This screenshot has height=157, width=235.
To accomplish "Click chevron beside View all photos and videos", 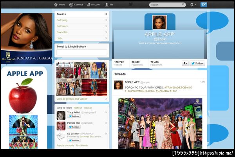I will [106, 99].
